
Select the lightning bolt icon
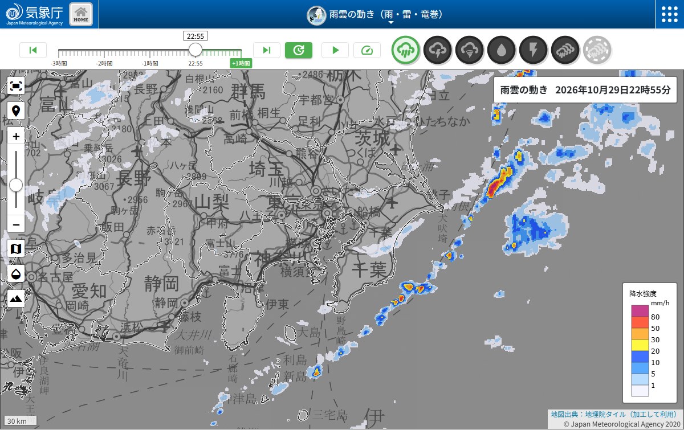pyautogui.click(x=534, y=50)
